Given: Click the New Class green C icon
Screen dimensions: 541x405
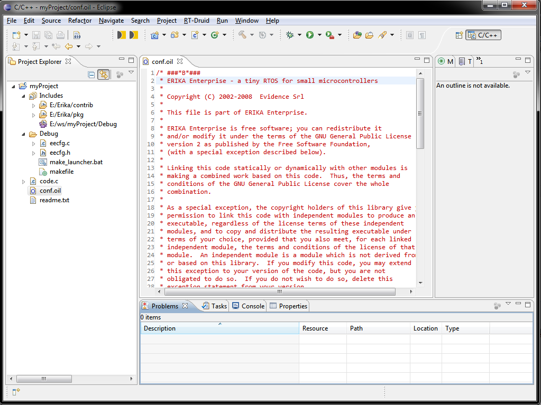Looking at the screenshot, I should (x=215, y=35).
